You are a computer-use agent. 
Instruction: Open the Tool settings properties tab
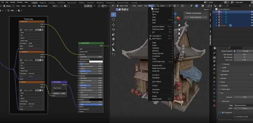pos(214,53)
